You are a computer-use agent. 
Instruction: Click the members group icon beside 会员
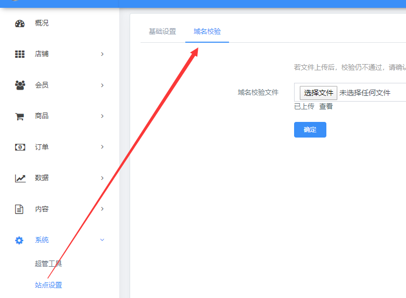click(x=20, y=85)
